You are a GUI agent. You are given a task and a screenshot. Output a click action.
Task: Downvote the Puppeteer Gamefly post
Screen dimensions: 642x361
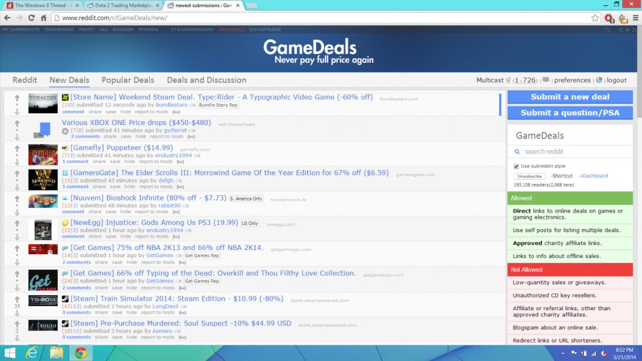click(x=17, y=162)
